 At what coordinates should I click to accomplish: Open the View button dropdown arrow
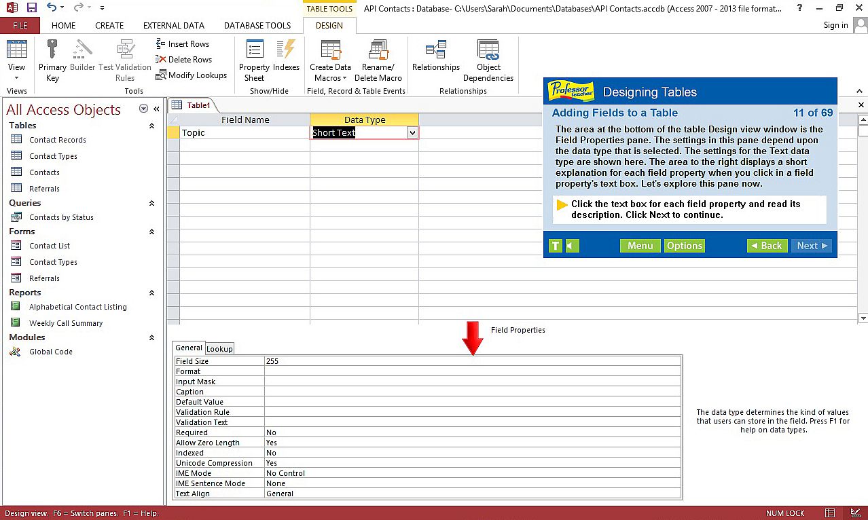click(16, 77)
